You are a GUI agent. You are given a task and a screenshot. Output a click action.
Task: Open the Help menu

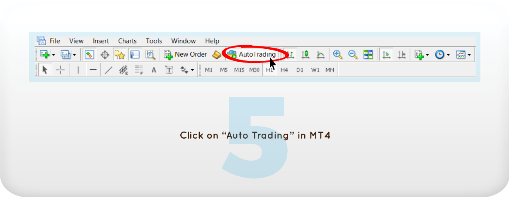[212, 41]
